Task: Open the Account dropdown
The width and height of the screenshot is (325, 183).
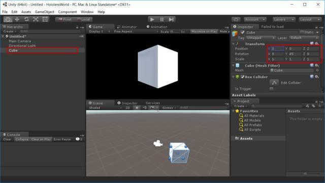Action: pos(255,19)
